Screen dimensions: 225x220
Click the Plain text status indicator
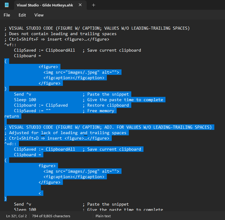(x=103, y=216)
